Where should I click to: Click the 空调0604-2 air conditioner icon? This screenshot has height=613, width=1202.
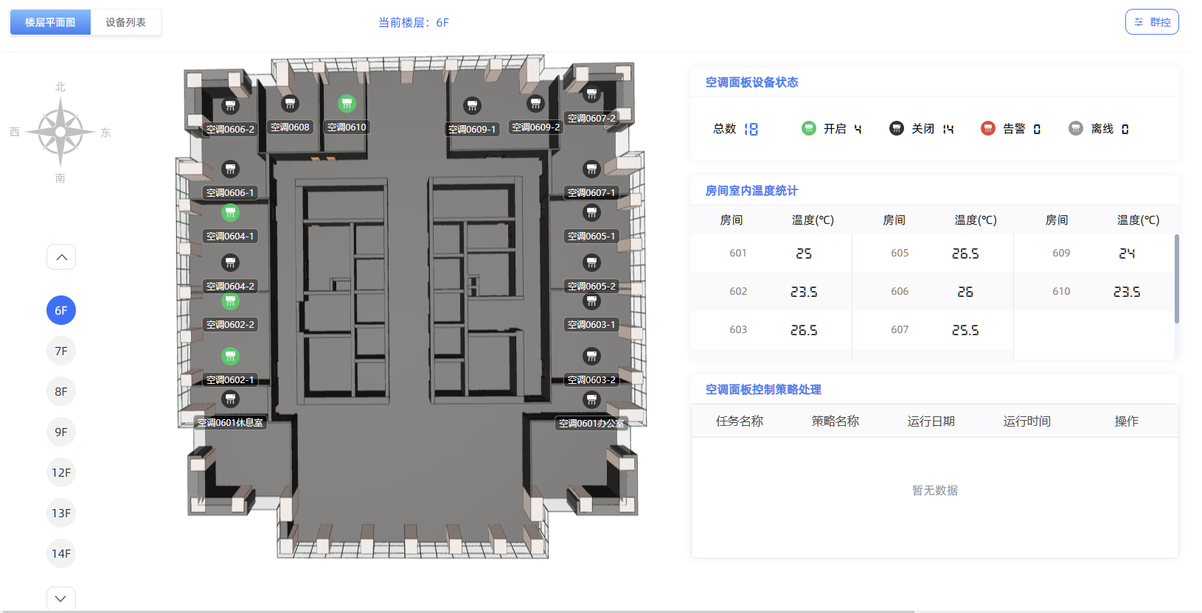(231, 263)
